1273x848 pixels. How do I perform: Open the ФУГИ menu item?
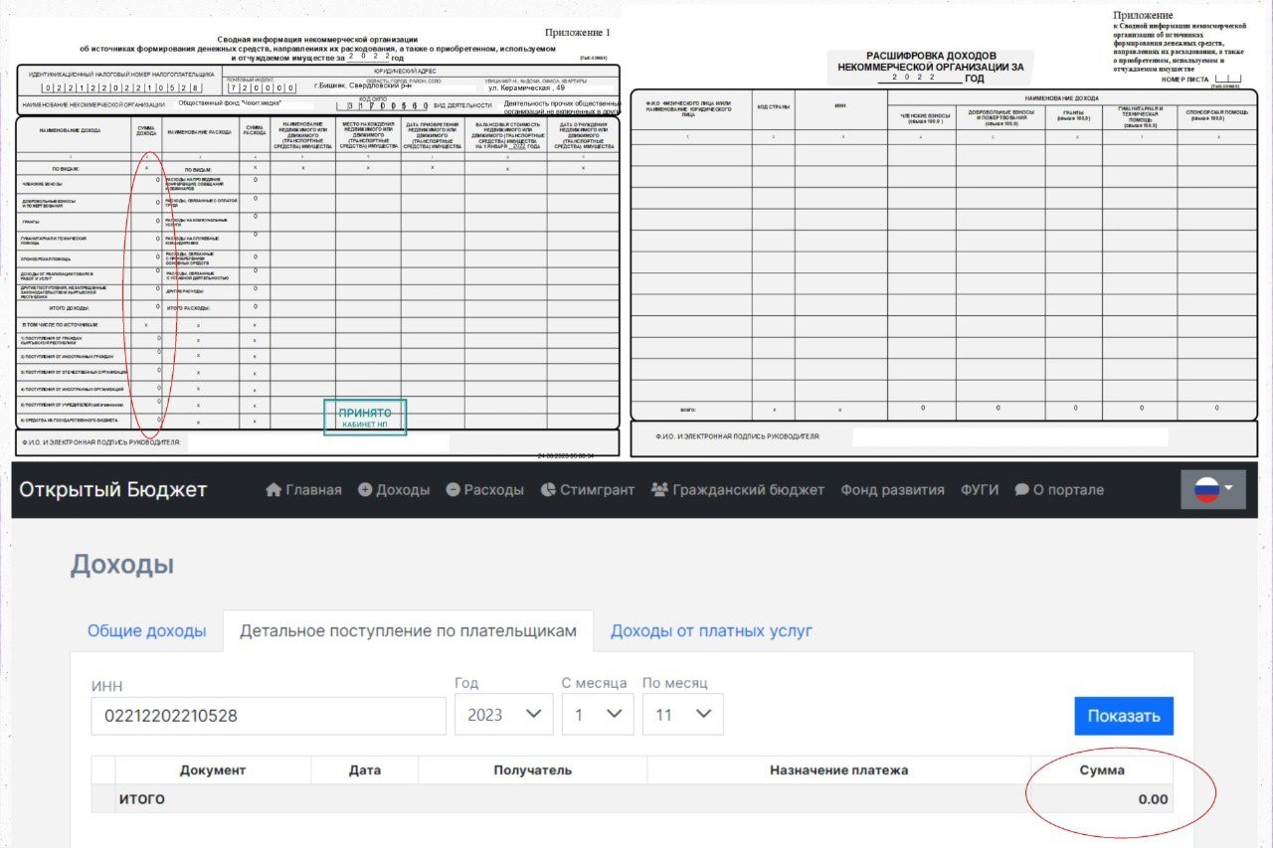[x=979, y=490]
